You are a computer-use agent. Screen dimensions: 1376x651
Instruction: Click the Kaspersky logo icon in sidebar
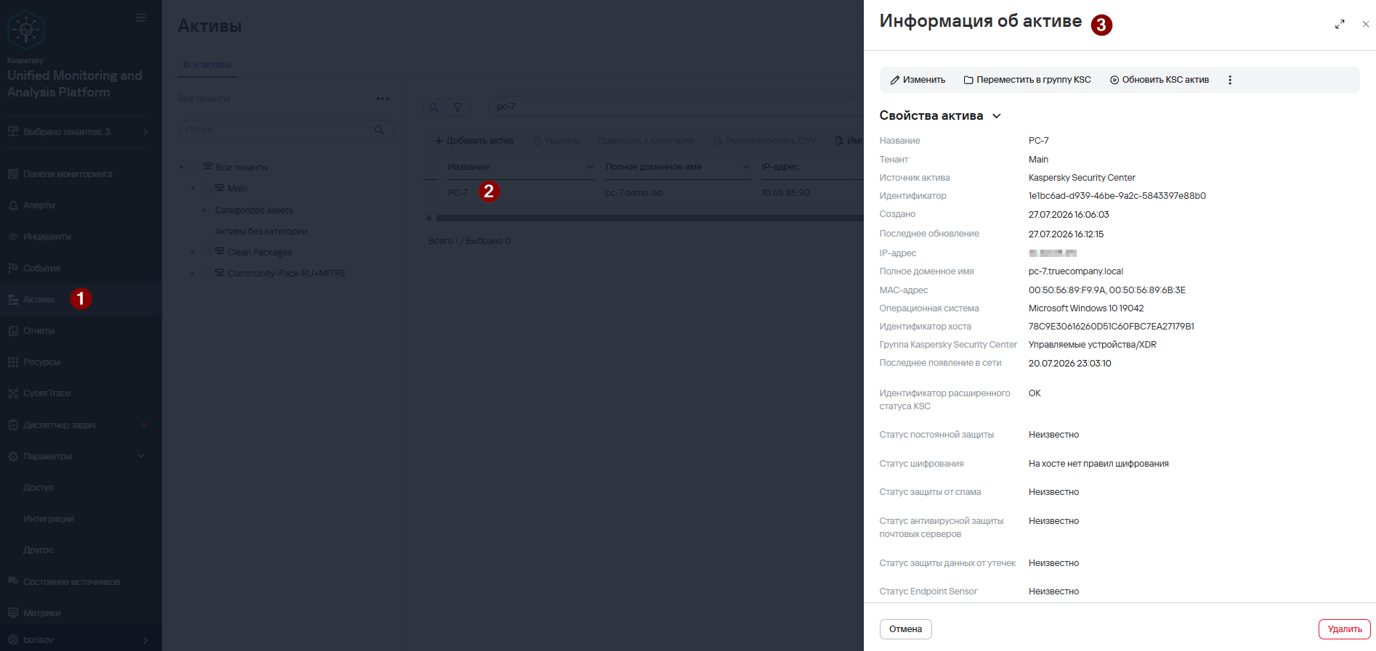click(26, 30)
